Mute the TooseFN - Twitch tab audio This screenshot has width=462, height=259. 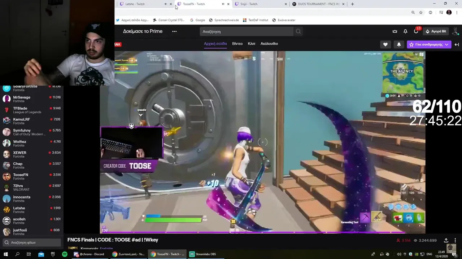click(223, 4)
